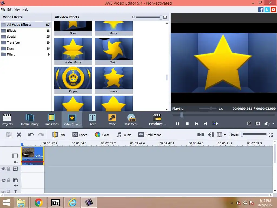277x208 pixels.
Task: Open the Help menu
Action: tap(25, 9)
